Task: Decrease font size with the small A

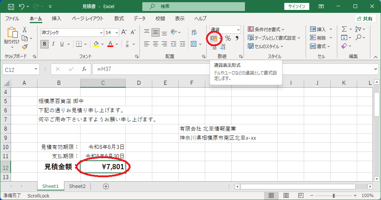Action: pos(133,32)
